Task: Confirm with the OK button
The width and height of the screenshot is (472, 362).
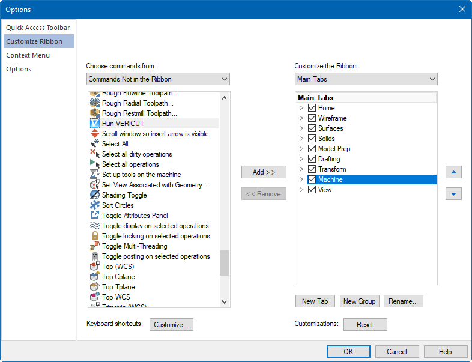Action: (x=348, y=351)
